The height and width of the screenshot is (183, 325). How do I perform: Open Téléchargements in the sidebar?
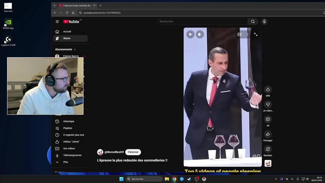70,155
